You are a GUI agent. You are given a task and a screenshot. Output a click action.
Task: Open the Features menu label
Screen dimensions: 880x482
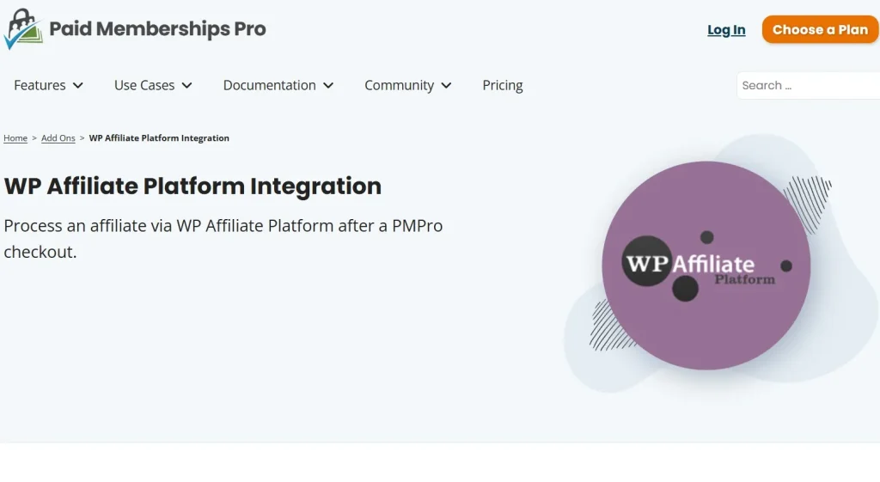[40, 85]
